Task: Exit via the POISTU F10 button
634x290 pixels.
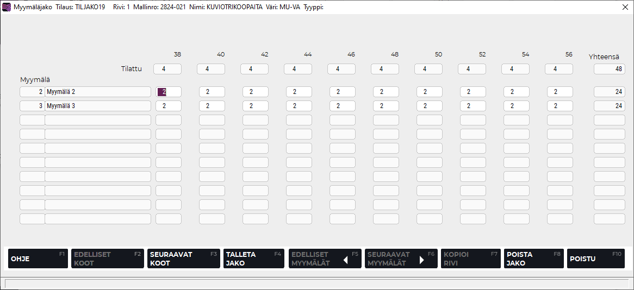Action: [x=595, y=259]
